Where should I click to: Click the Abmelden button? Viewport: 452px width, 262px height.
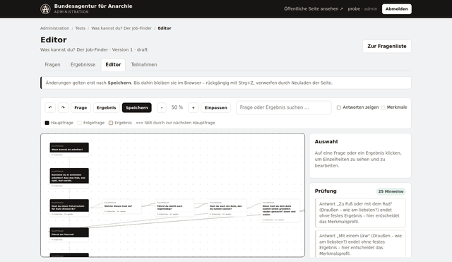[x=397, y=9]
